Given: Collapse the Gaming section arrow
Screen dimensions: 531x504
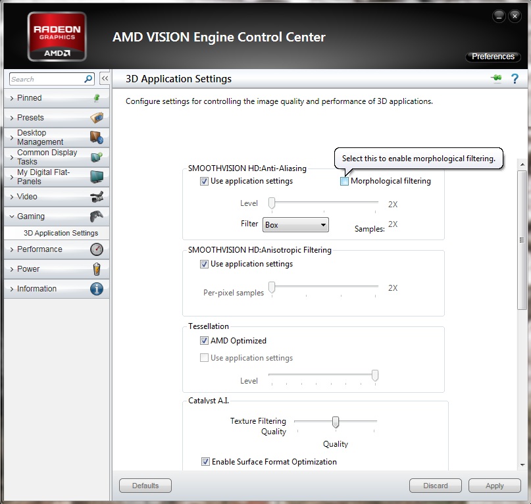Looking at the screenshot, I should (12, 216).
